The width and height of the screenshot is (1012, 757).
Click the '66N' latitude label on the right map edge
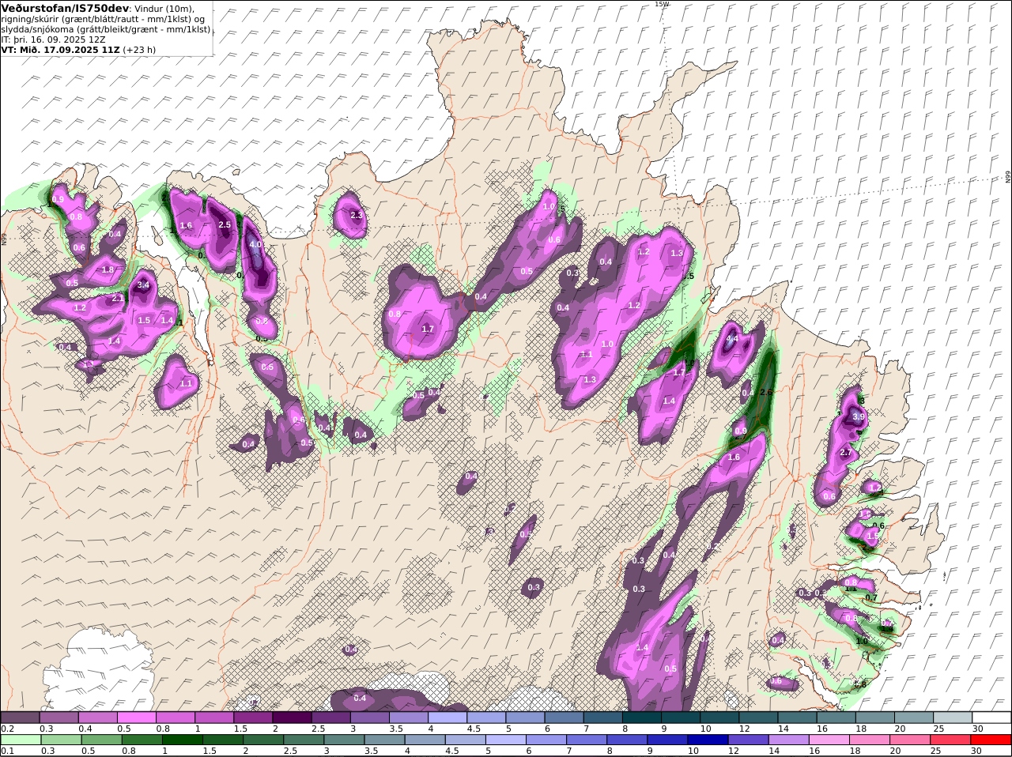click(x=1007, y=177)
